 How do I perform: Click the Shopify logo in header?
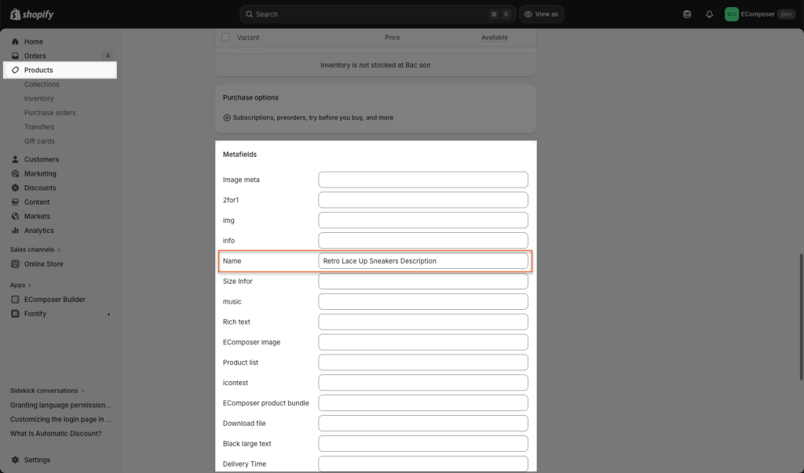[x=31, y=14]
